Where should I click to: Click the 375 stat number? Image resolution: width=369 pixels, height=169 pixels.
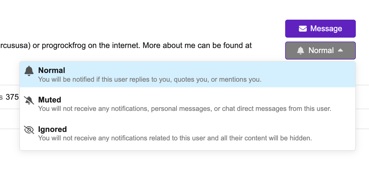click(x=12, y=97)
